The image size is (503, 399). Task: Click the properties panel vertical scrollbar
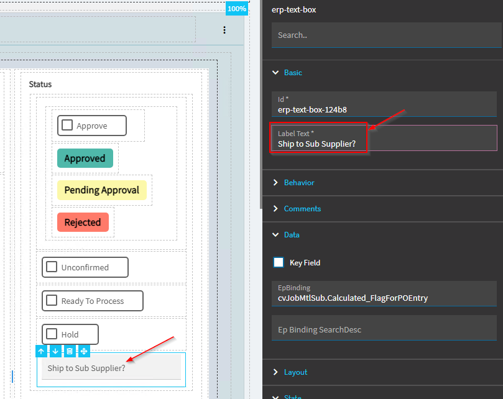click(x=261, y=104)
